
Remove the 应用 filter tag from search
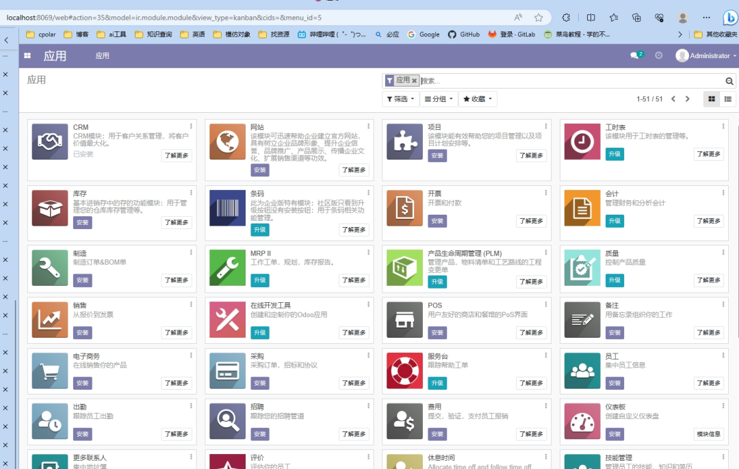[x=415, y=81]
